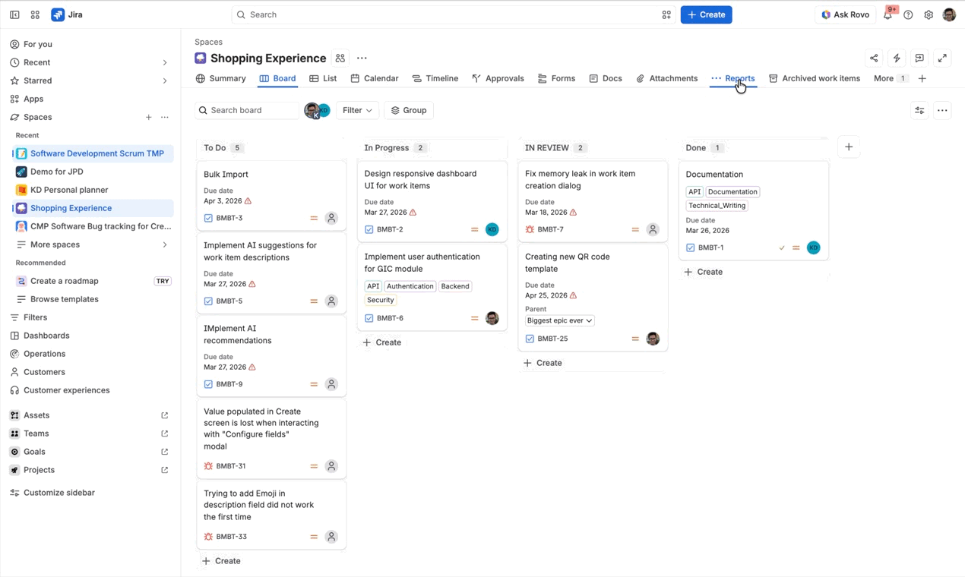This screenshot has width=965, height=577.
Task: Add a new column with the plus icon
Action: click(x=849, y=147)
